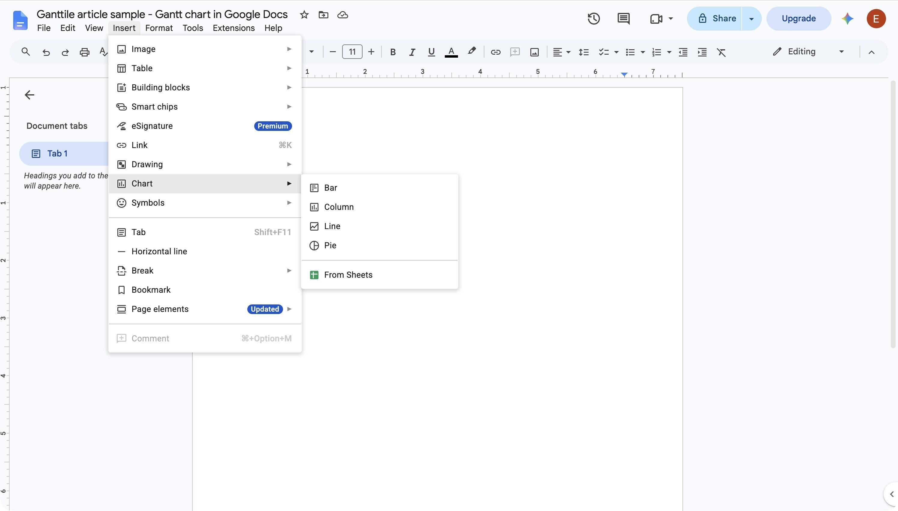898x511 pixels.
Task: Increase the indent
Action: tap(702, 52)
